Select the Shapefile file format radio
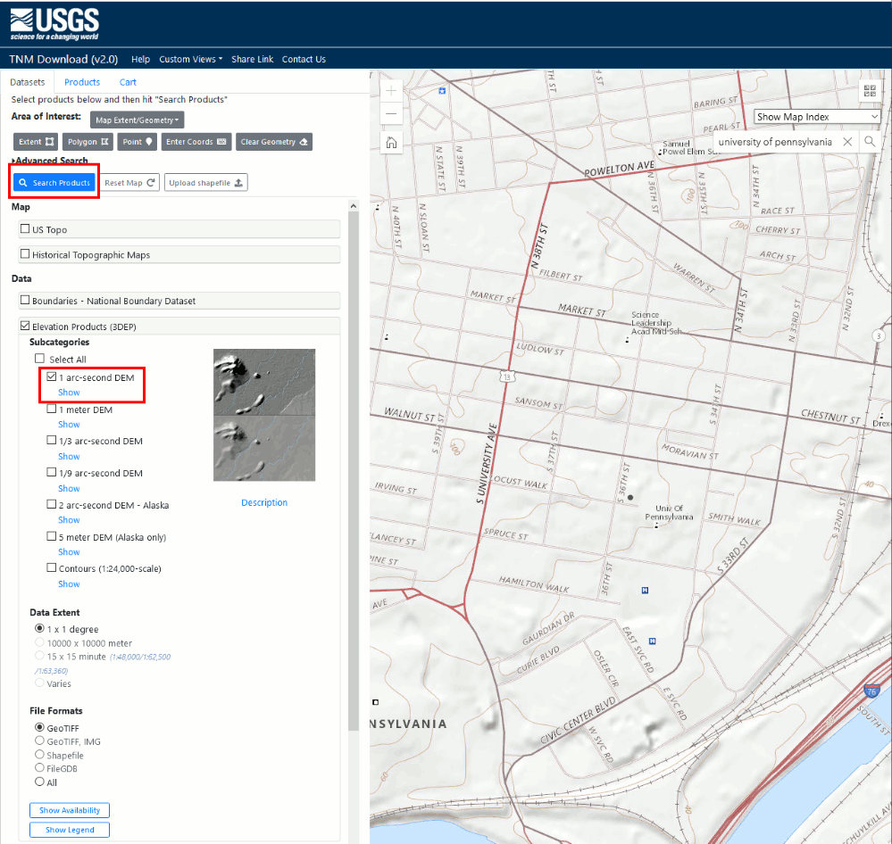Screen dimensions: 892x844 click(x=39, y=755)
